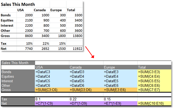Image resolution: width=174 pixels, height=109 pixels.
Task: Select the gray Bonds label in formula view
Action: pos(18,72)
